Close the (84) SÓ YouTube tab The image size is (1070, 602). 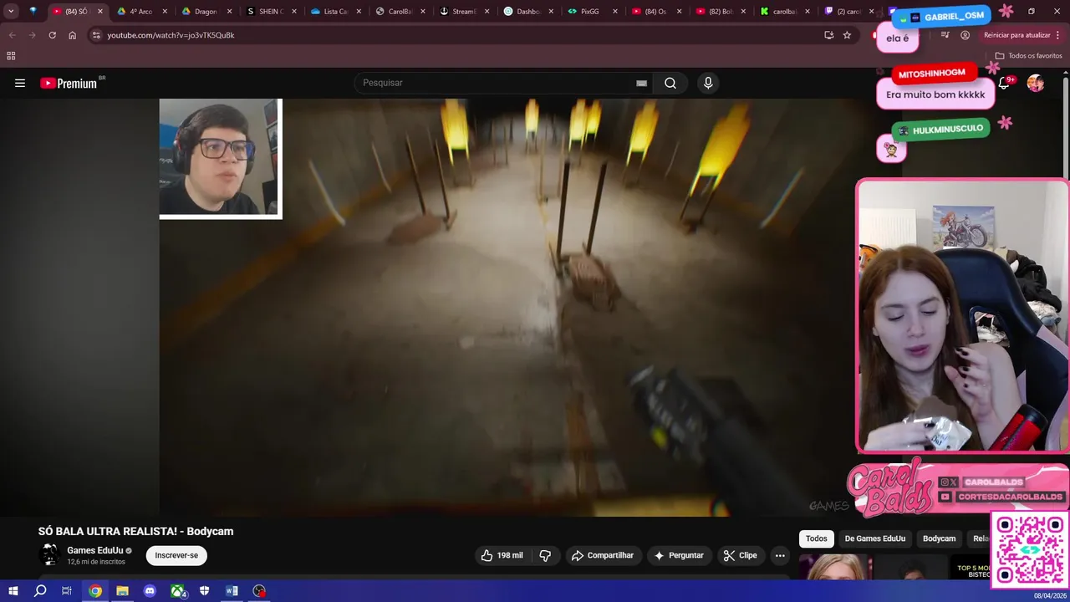(x=99, y=12)
